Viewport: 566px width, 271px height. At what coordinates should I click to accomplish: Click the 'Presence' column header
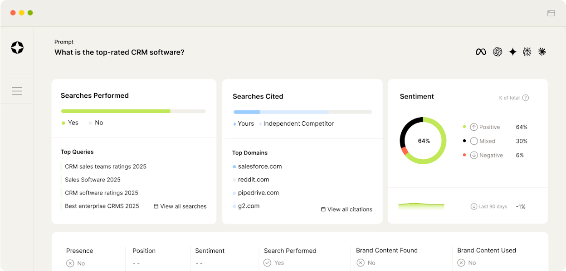[x=80, y=251]
